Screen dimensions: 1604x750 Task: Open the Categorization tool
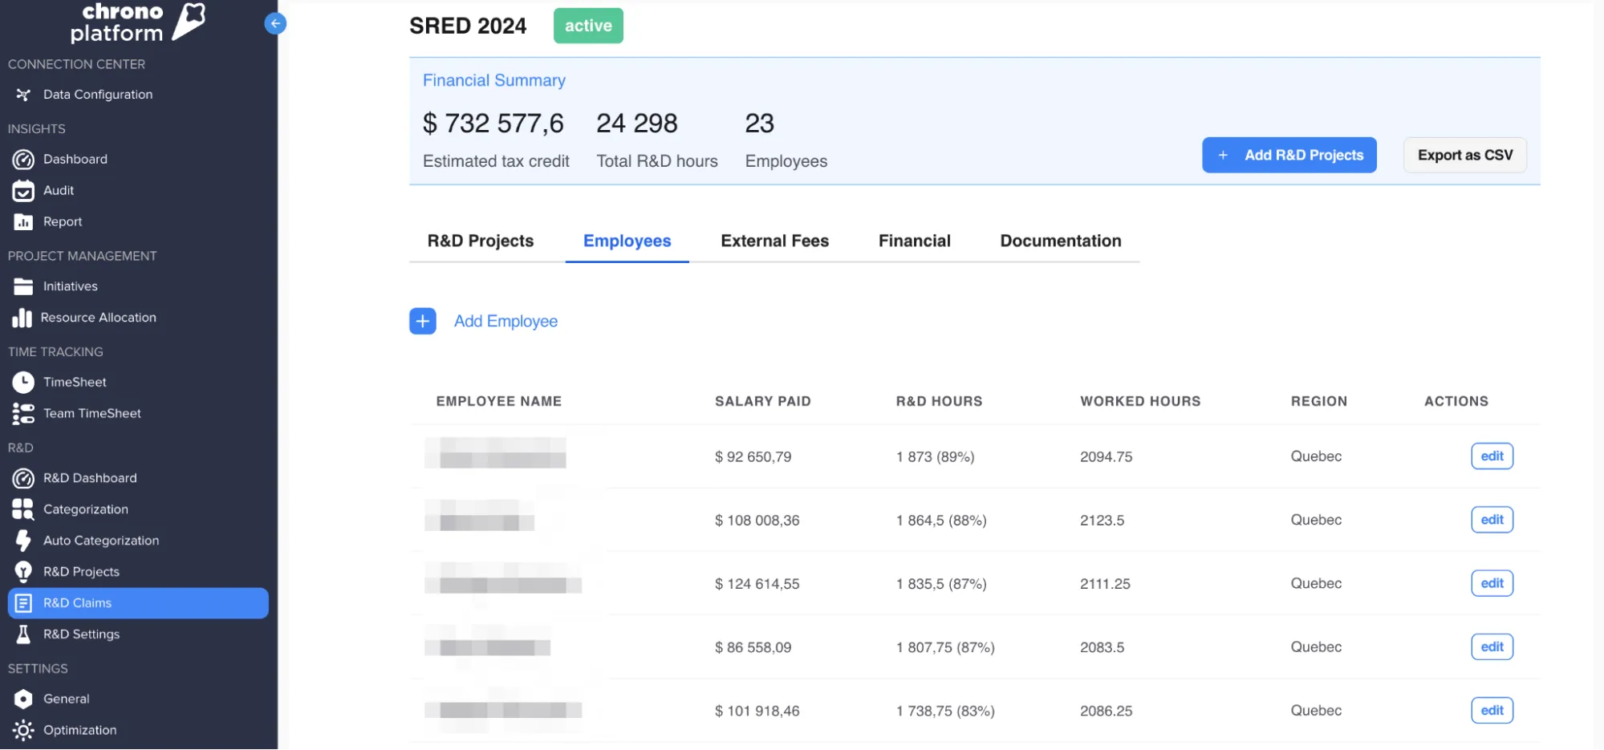point(85,509)
